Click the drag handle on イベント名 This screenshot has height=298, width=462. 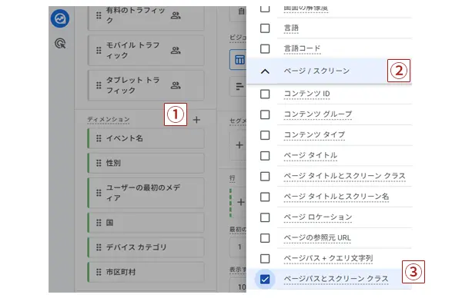click(x=99, y=138)
